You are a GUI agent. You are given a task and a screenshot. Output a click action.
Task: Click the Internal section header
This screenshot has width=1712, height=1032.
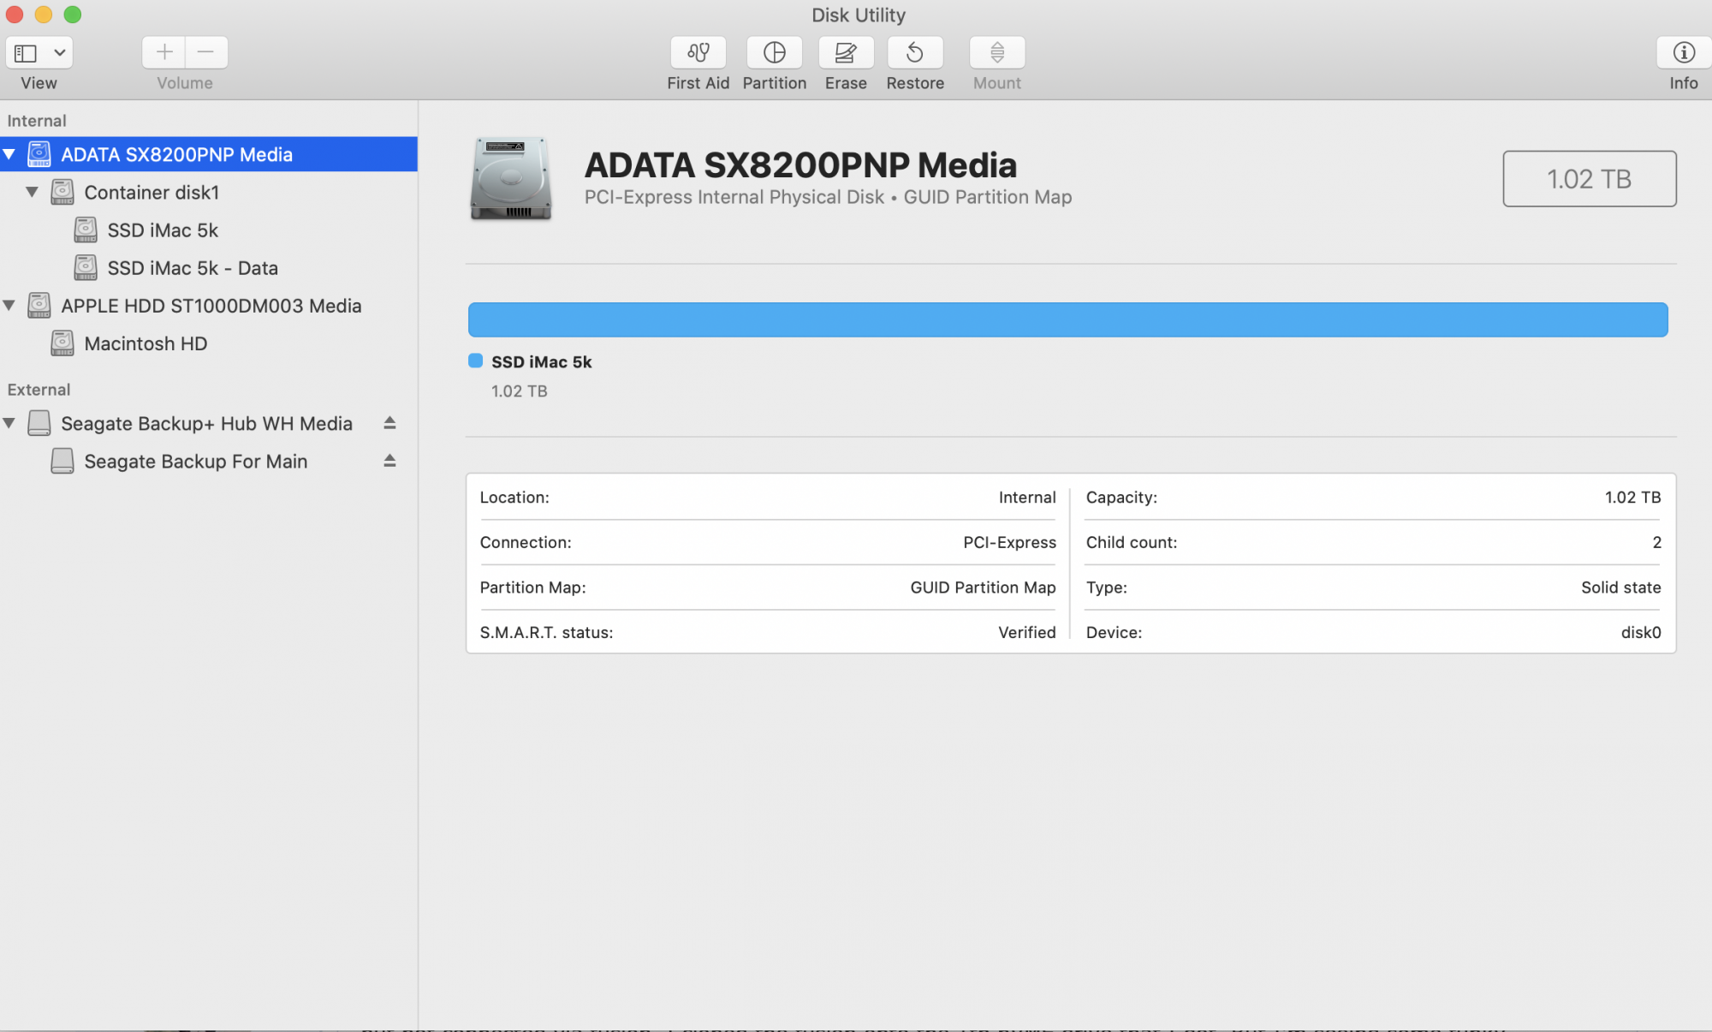click(37, 121)
